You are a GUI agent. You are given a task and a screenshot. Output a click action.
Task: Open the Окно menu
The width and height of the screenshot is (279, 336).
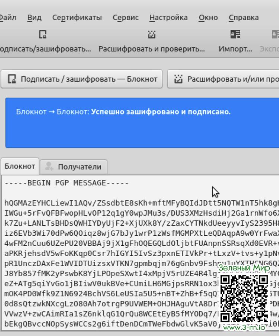[x=208, y=18]
